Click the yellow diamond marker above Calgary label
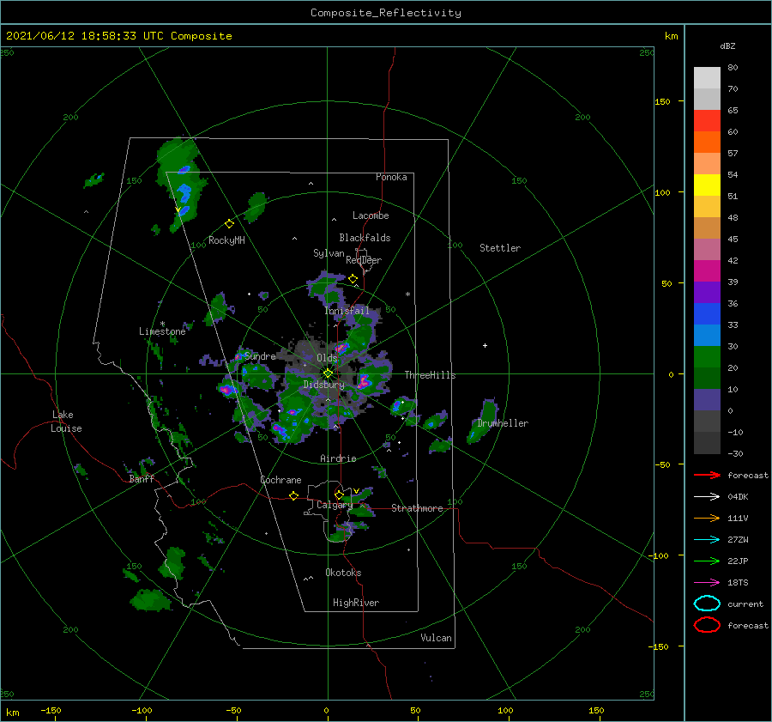This screenshot has height=722, width=772. pyautogui.click(x=339, y=494)
